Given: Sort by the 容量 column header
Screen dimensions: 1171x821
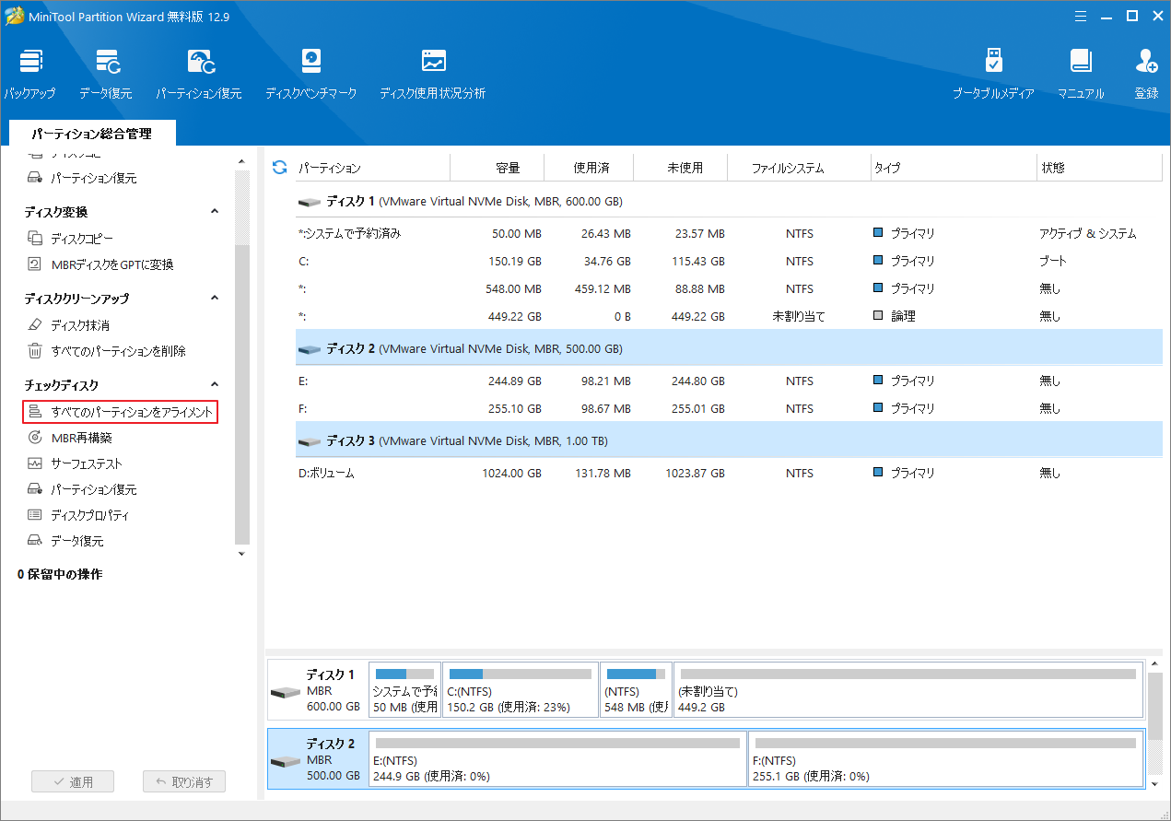Looking at the screenshot, I should coord(498,168).
